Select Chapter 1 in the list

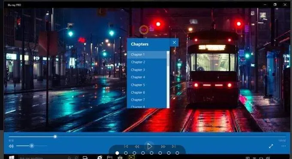coord(147,55)
